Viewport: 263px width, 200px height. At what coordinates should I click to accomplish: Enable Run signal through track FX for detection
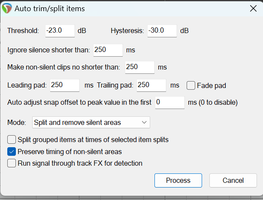(x=12, y=163)
